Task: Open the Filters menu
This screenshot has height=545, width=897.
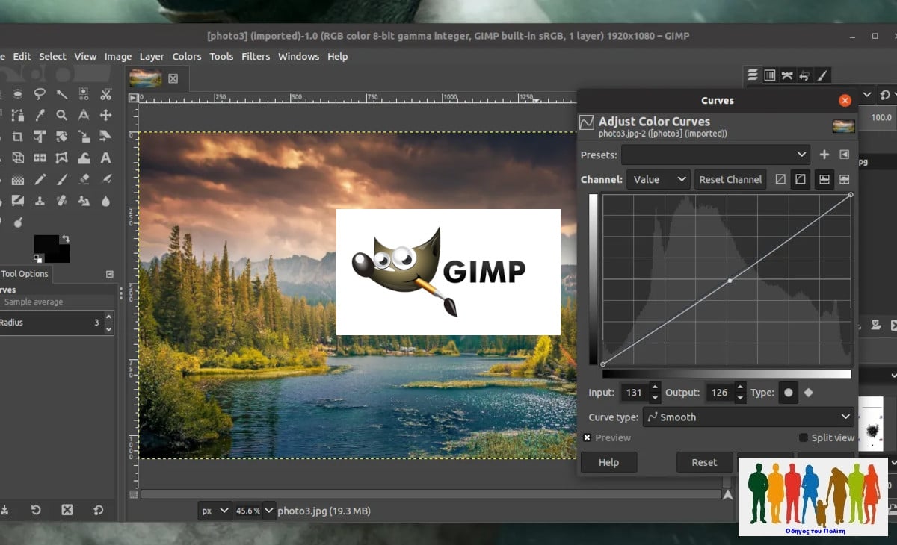Action: coord(256,56)
